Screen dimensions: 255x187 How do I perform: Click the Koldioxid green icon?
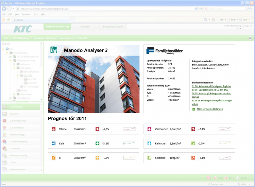pyautogui.click(x=149, y=158)
